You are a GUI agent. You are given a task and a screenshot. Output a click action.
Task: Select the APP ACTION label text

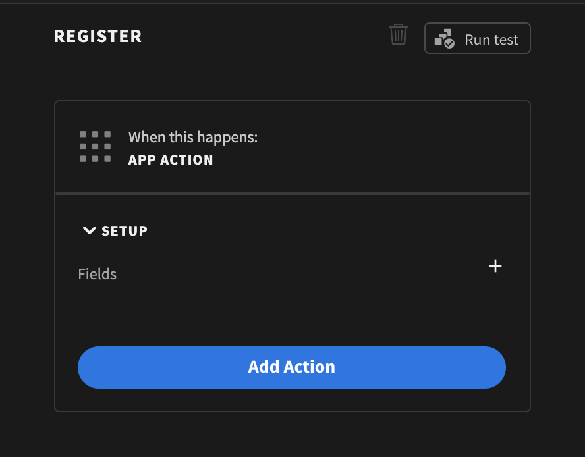171,159
